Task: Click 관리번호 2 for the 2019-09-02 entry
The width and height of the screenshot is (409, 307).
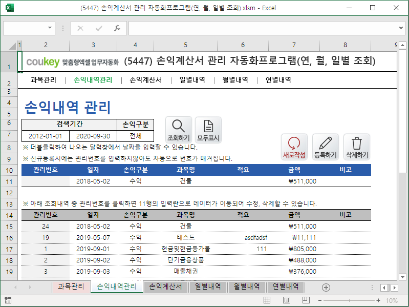Action: [x=46, y=260]
